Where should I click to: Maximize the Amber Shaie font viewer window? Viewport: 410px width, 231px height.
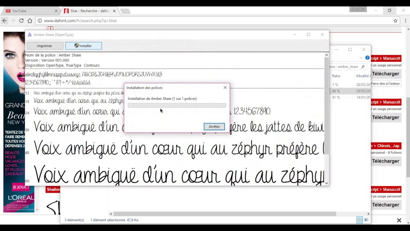[x=308, y=35]
